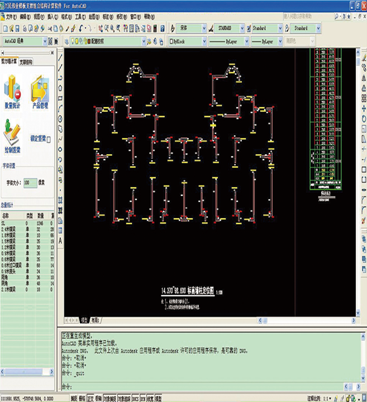Switch to the 支撑结构 tab
Screen dimensions: 367x402
coord(26,60)
